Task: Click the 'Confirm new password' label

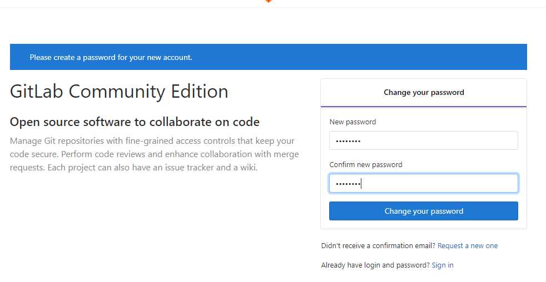Action: point(366,164)
